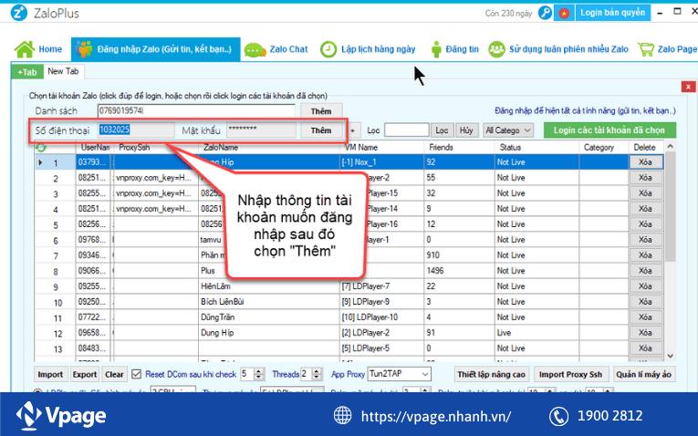Click the Clear button
The image size is (698, 436).
[114, 375]
